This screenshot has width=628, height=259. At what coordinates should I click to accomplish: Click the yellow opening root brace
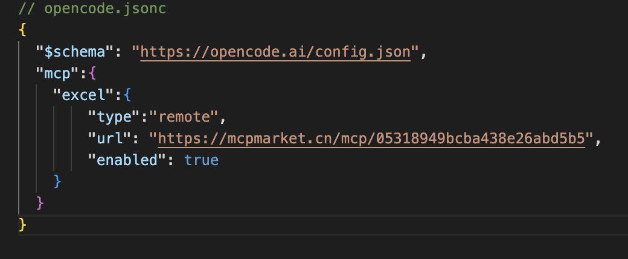tap(22, 30)
